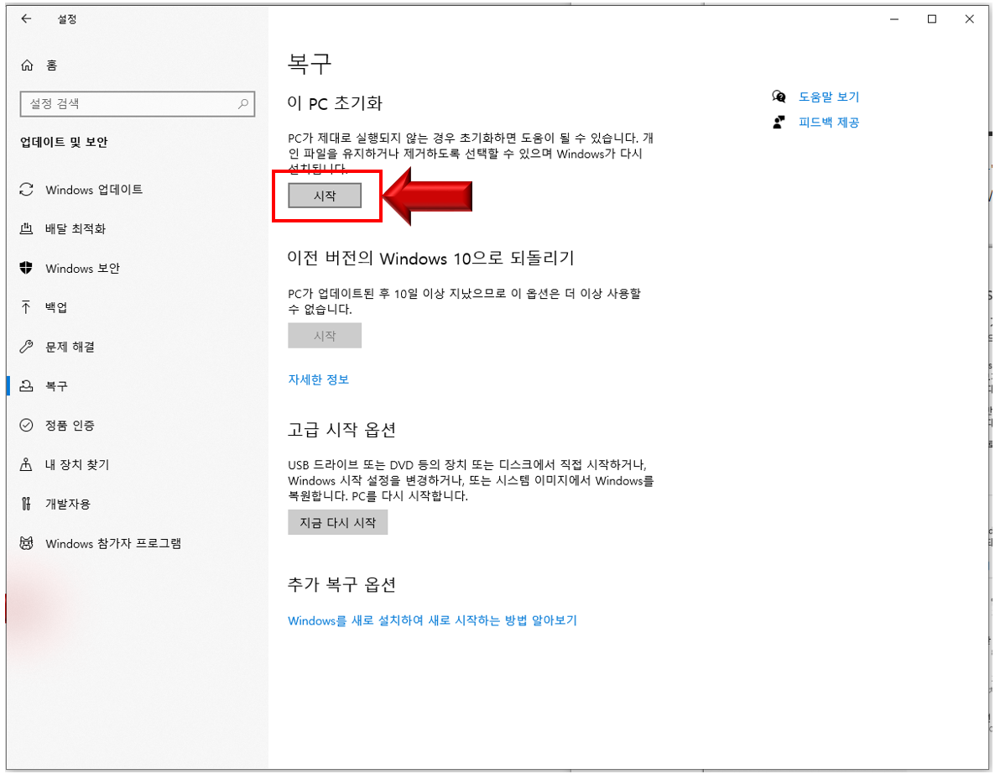Click the 내 장치 찾기 person icon
Image resolution: width=995 pixels, height=774 pixels.
tap(26, 464)
